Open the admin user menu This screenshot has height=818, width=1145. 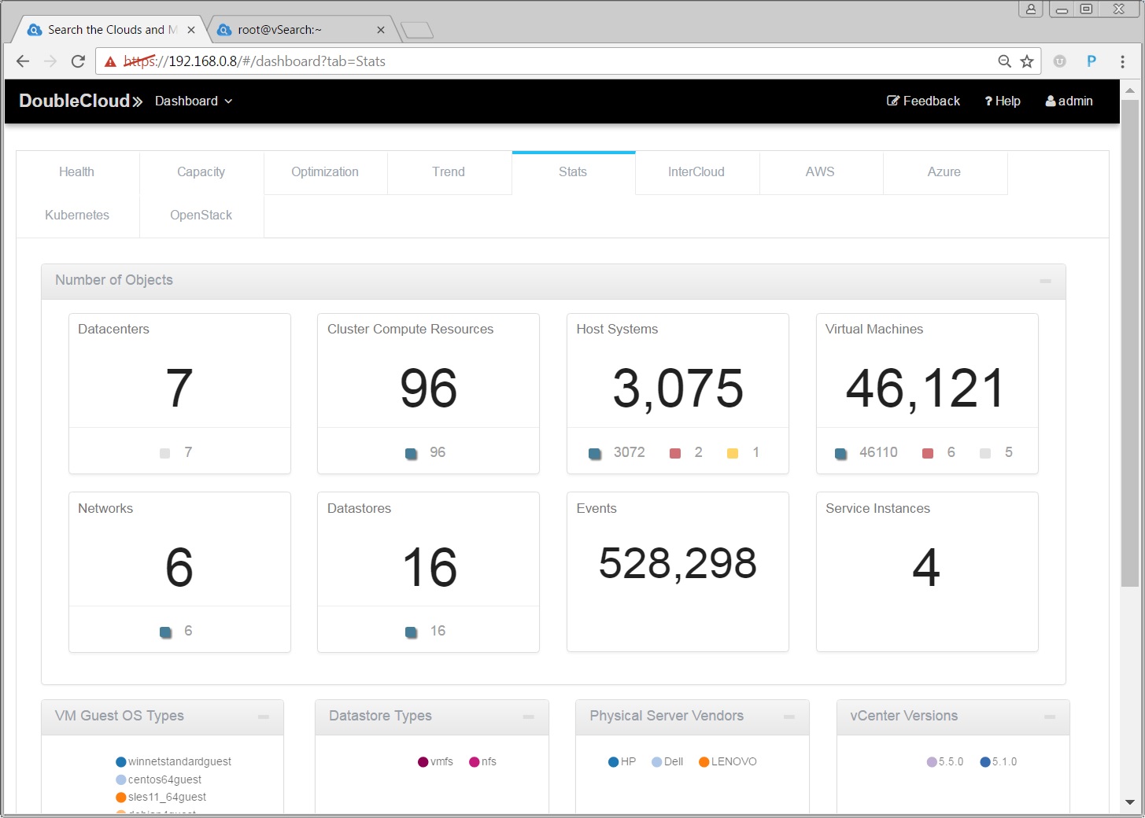[1069, 101]
